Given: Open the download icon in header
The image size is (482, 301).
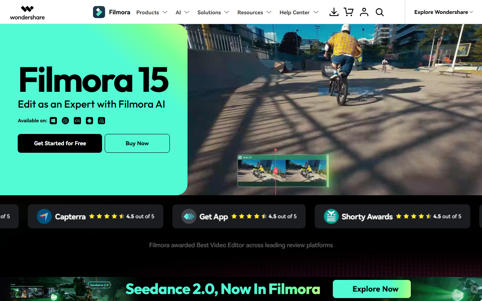Looking at the screenshot, I should [334, 12].
